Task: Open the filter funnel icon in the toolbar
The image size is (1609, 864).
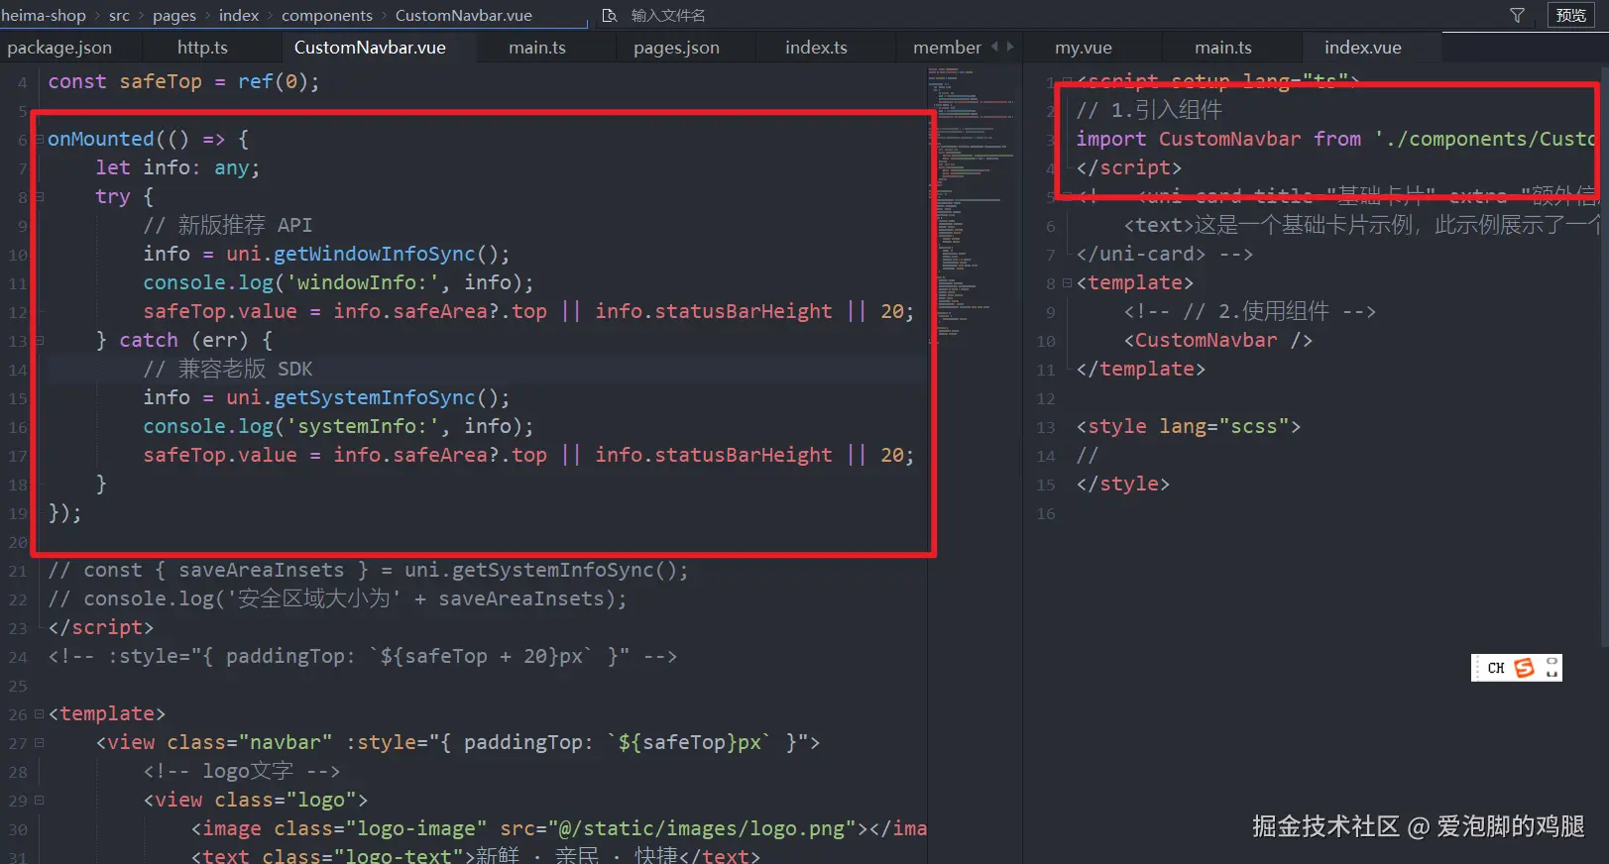Action: (1517, 15)
